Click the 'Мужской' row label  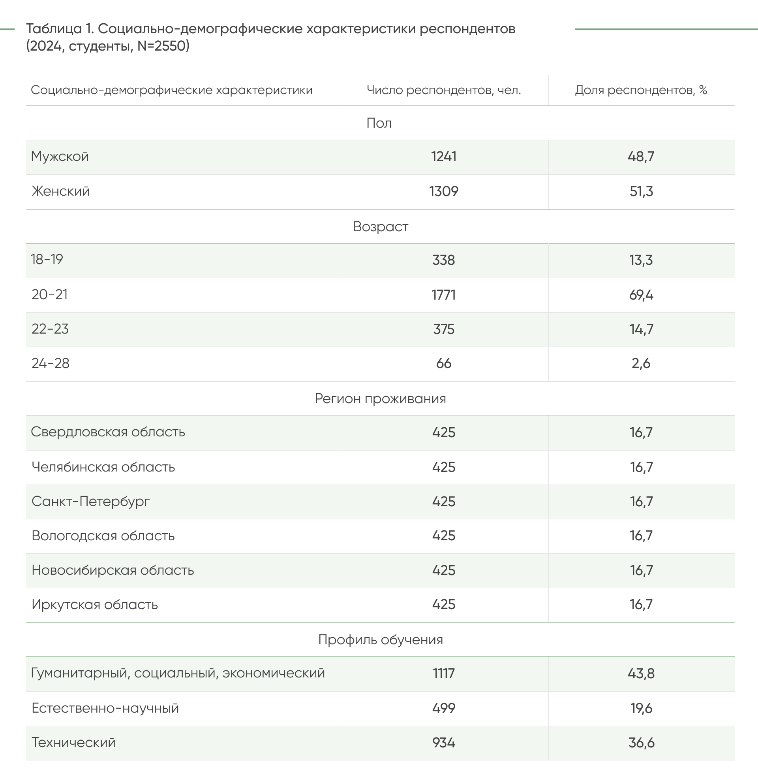[60, 157]
